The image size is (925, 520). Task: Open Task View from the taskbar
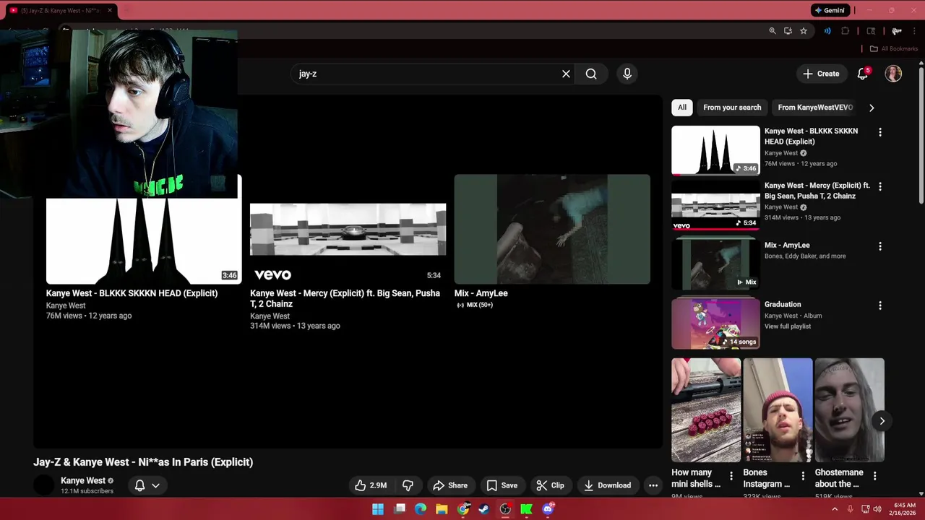coord(400,509)
